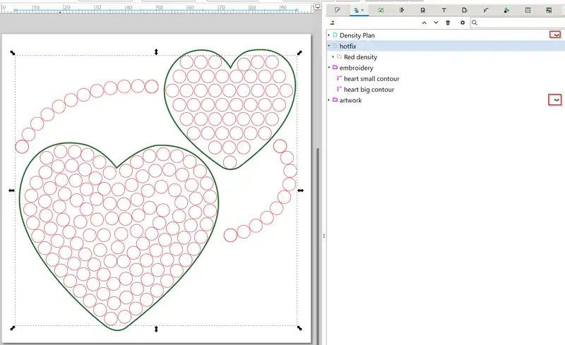Select the heart big contour object
This screenshot has width=565, height=345.
coord(369,90)
